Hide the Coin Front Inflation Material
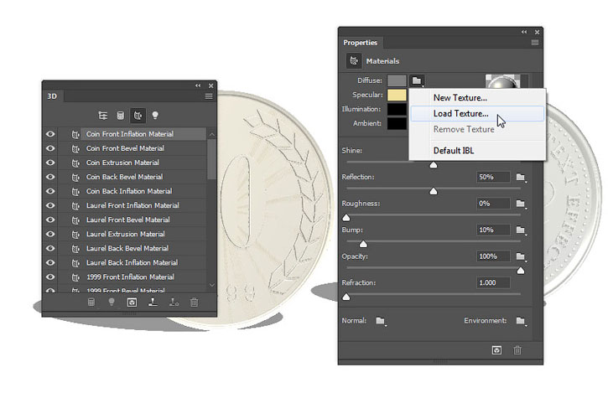 click(50, 134)
